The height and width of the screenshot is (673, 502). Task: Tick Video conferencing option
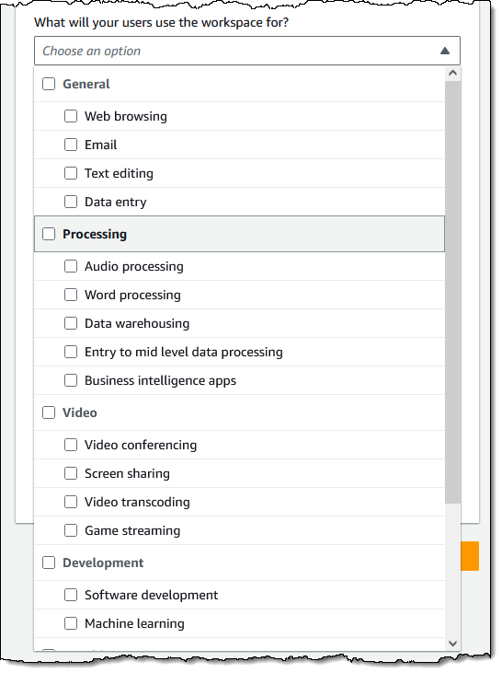tap(71, 445)
